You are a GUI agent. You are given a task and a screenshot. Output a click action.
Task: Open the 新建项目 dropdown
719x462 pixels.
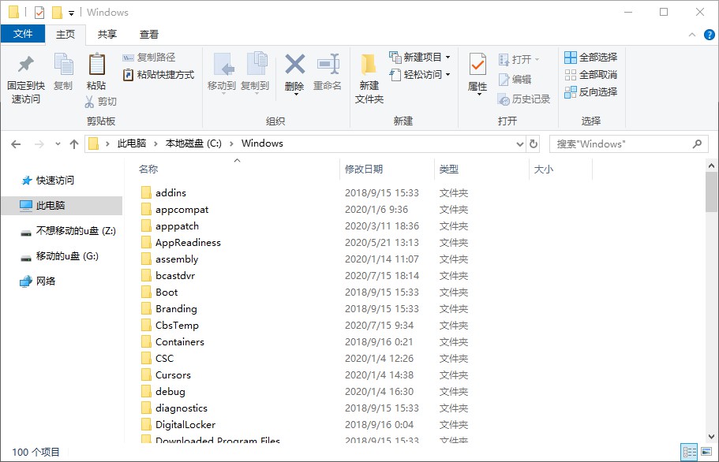[x=420, y=58]
